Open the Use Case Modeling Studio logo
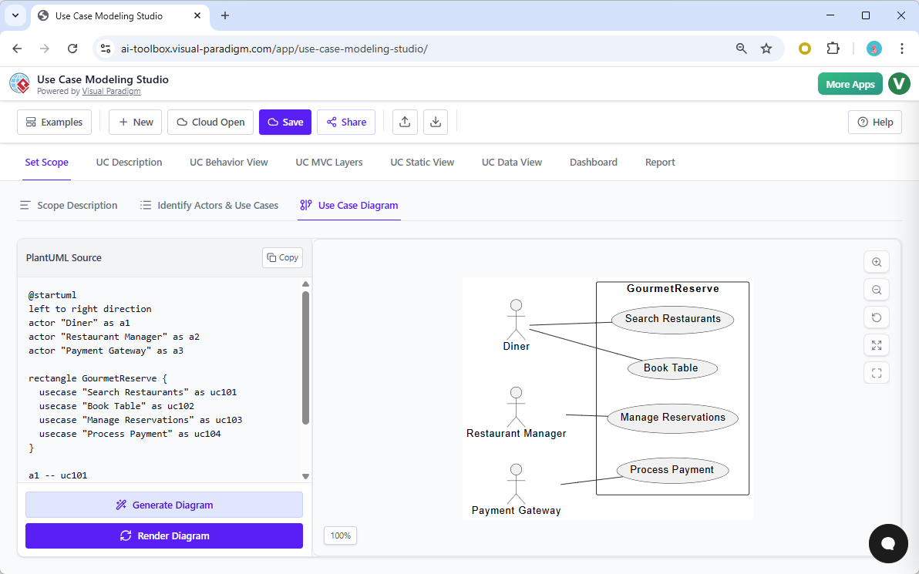This screenshot has width=919, height=574. click(x=19, y=83)
